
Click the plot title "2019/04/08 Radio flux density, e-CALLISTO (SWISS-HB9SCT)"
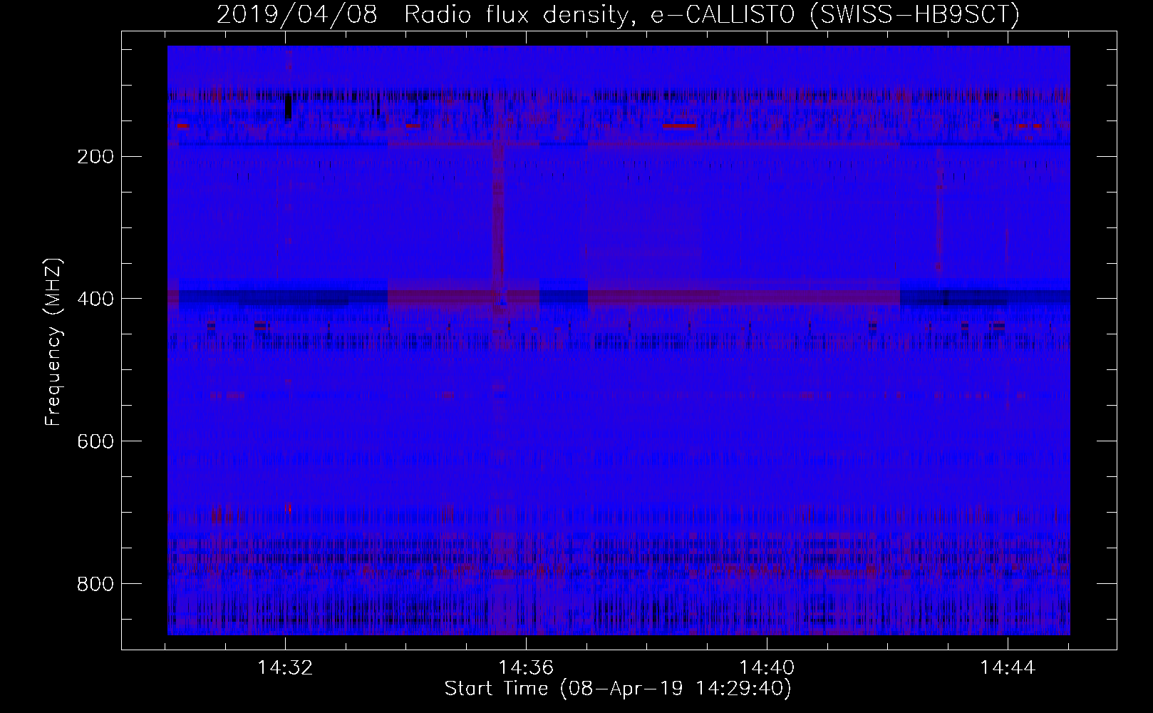(618, 14)
